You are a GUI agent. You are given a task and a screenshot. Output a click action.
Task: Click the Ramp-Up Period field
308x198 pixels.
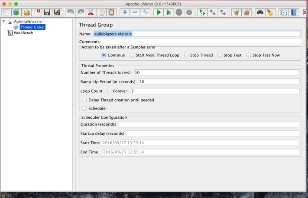point(219,82)
